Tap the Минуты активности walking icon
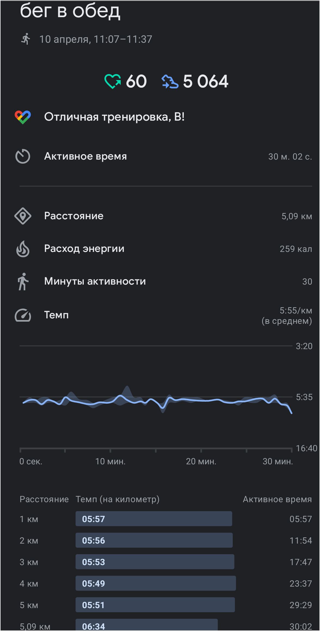 pyautogui.click(x=23, y=281)
